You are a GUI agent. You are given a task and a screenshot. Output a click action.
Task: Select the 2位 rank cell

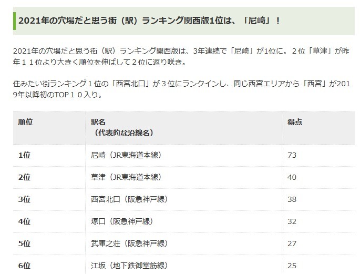[x=49, y=178]
